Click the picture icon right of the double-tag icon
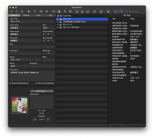The width and height of the screenshot is (154, 138). (x=77, y=11)
